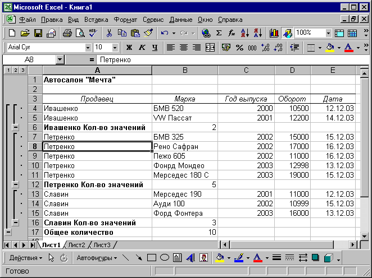The width and height of the screenshot is (372, 278).
Task: Click the Fill Color bucket on formatting toolbar
Action: click(x=330, y=48)
